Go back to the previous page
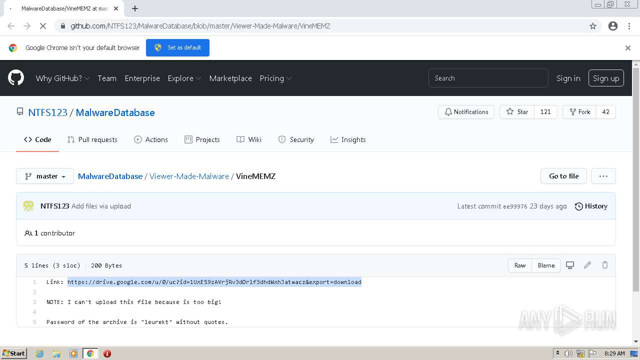 (x=11, y=26)
